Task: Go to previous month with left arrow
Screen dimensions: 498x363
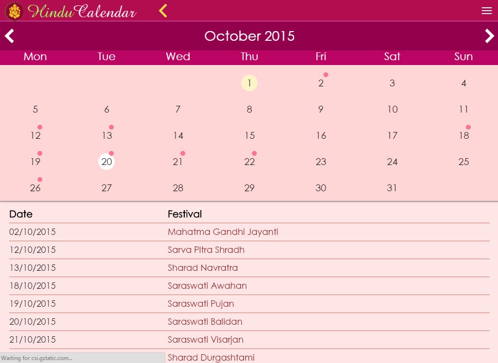Action: 10,36
